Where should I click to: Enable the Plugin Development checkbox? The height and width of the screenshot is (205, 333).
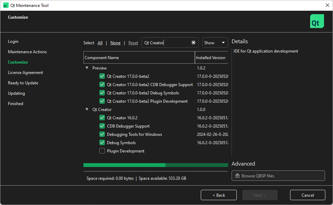tap(102, 151)
